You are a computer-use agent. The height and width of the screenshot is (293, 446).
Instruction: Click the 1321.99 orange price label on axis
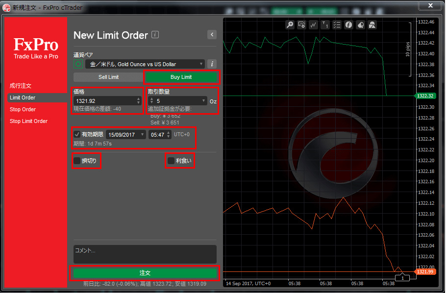coord(425,271)
